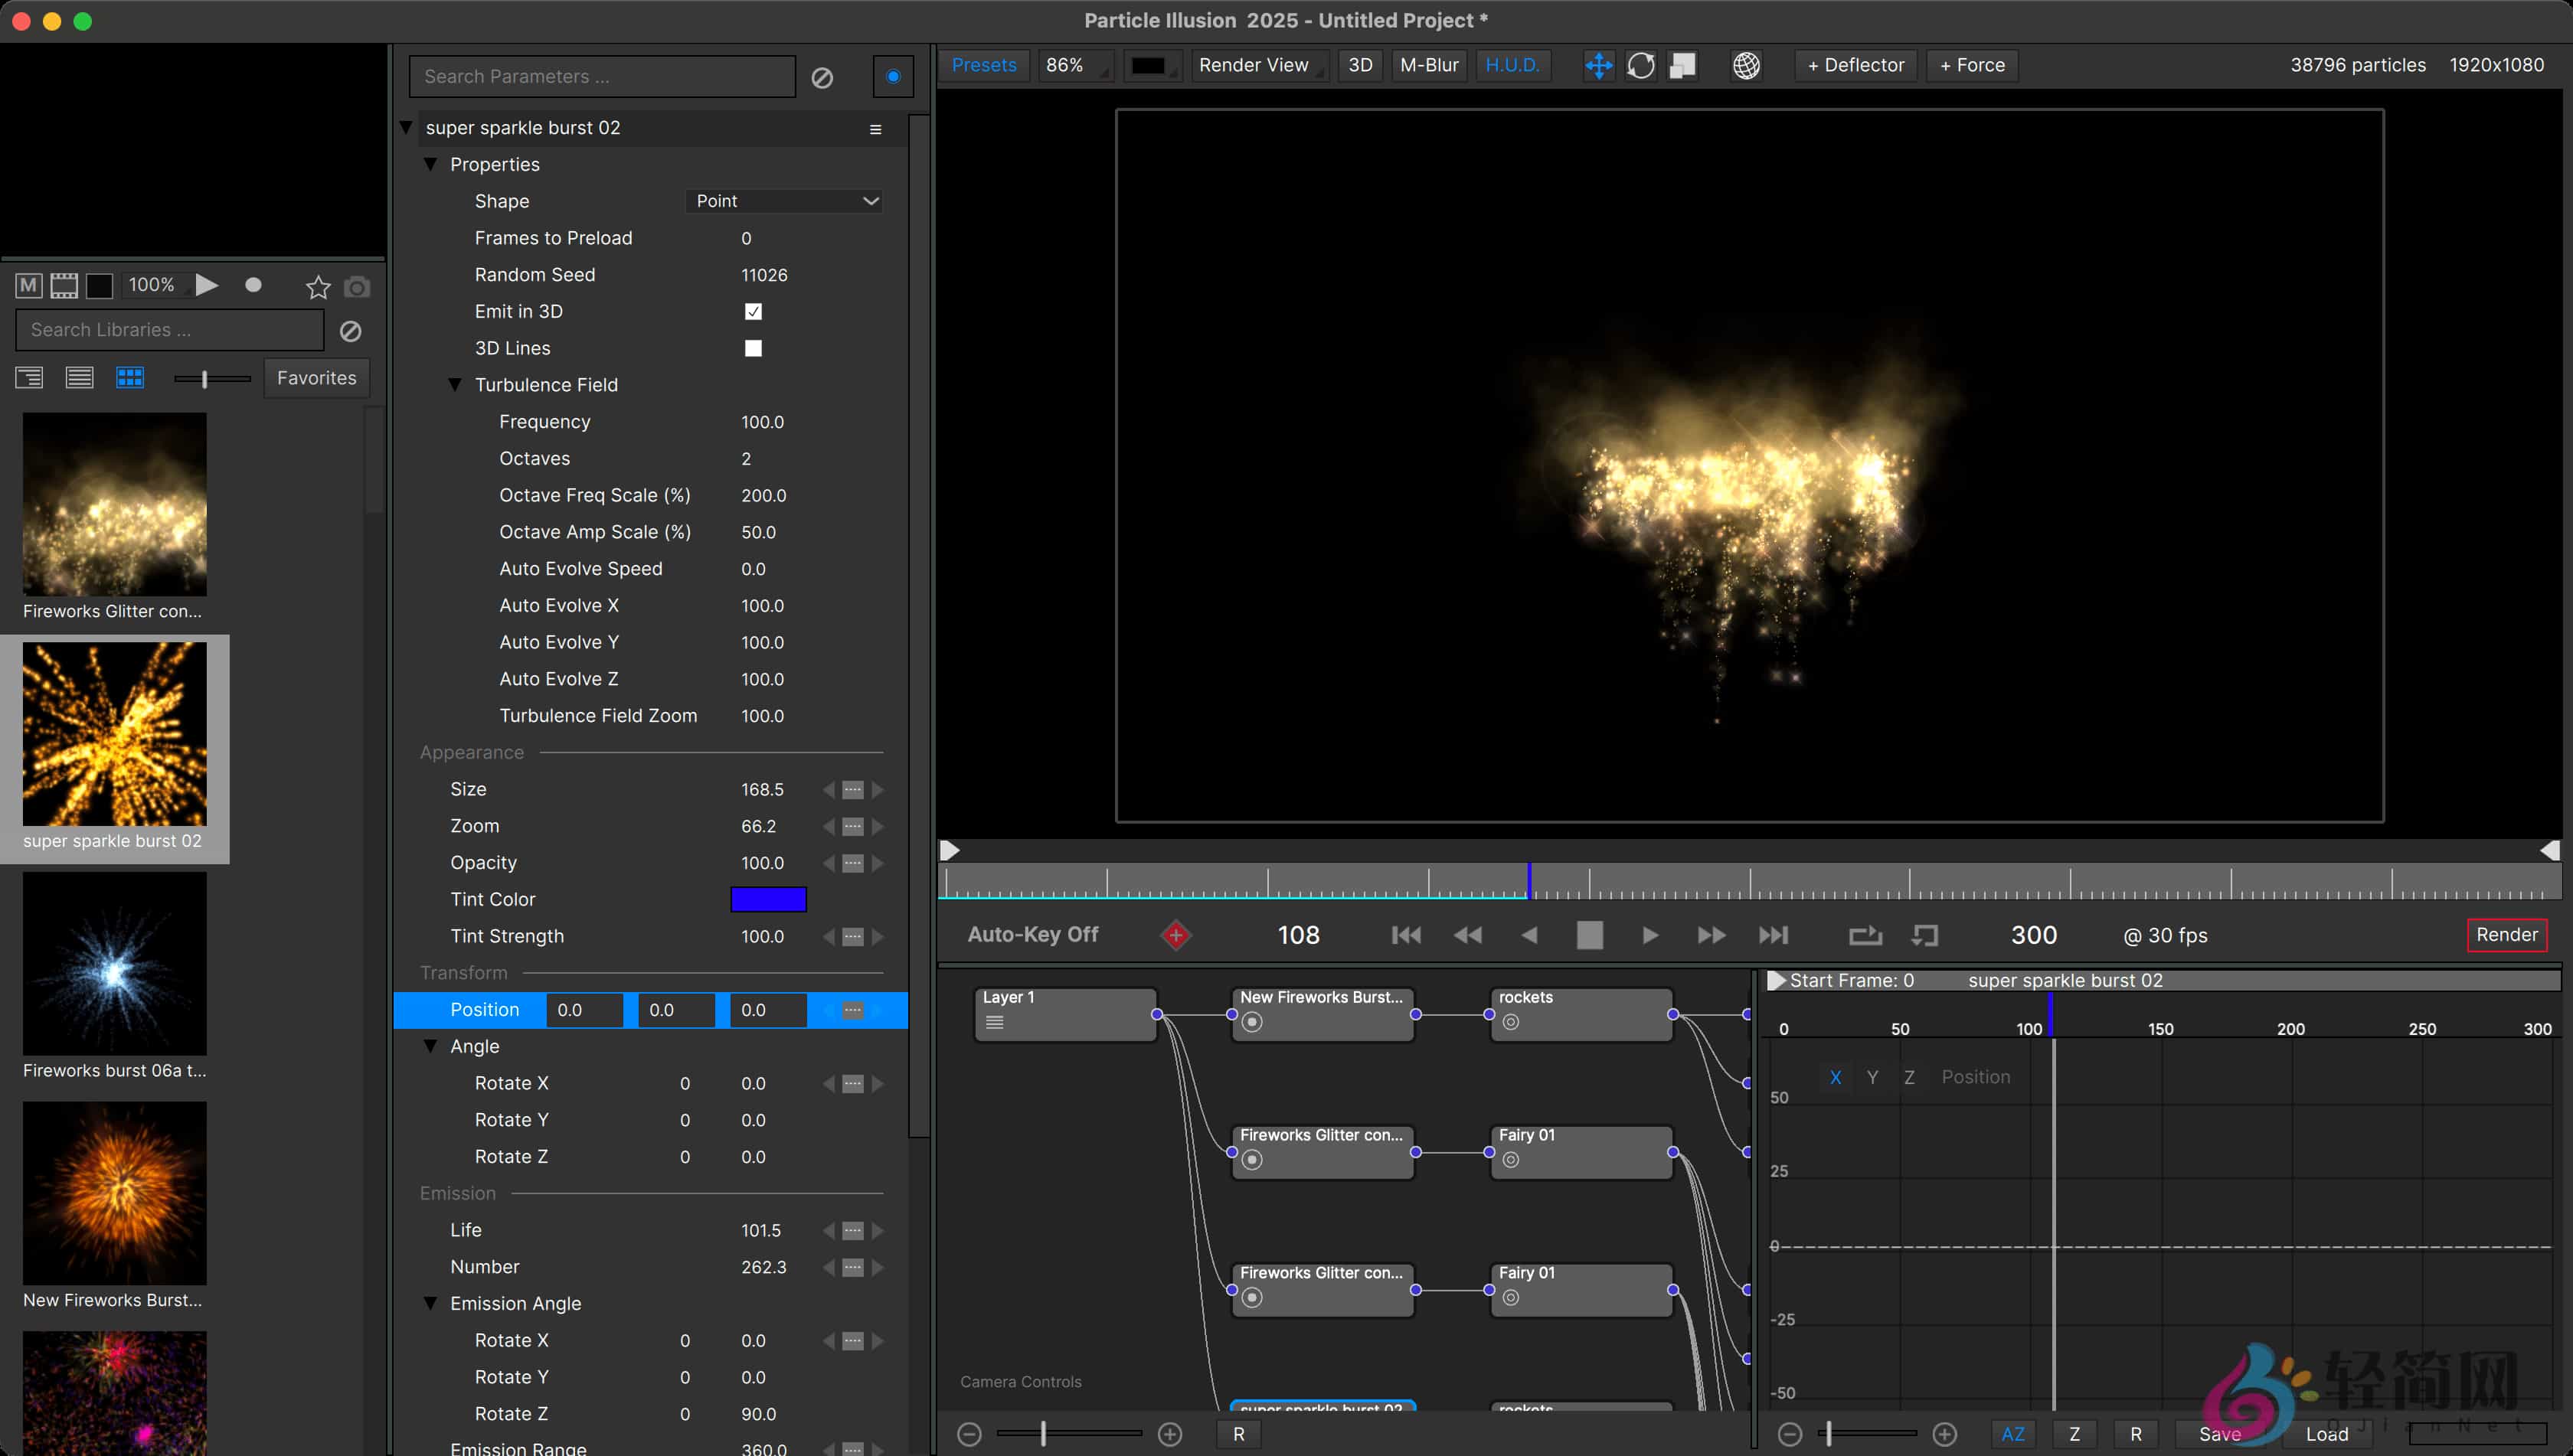Click the + Deflector button
2573x1456 pixels.
tap(1855, 65)
